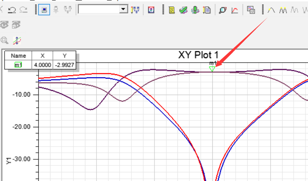308x181 pixels.
Task: Click the add marker at maximum icon
Action: (x=271, y=10)
